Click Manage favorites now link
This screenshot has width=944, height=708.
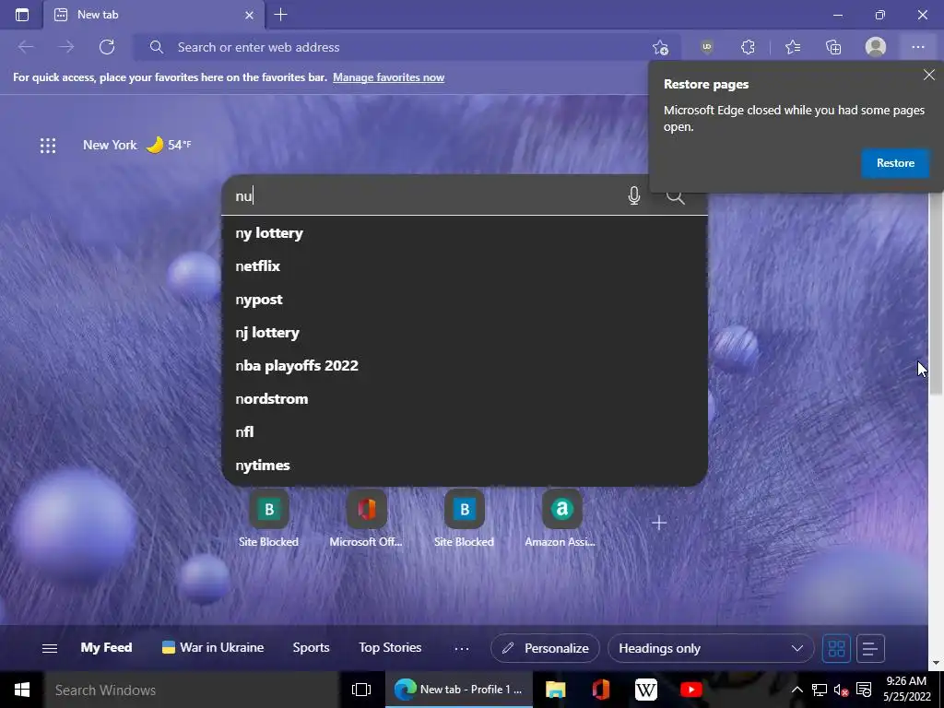[x=388, y=77]
